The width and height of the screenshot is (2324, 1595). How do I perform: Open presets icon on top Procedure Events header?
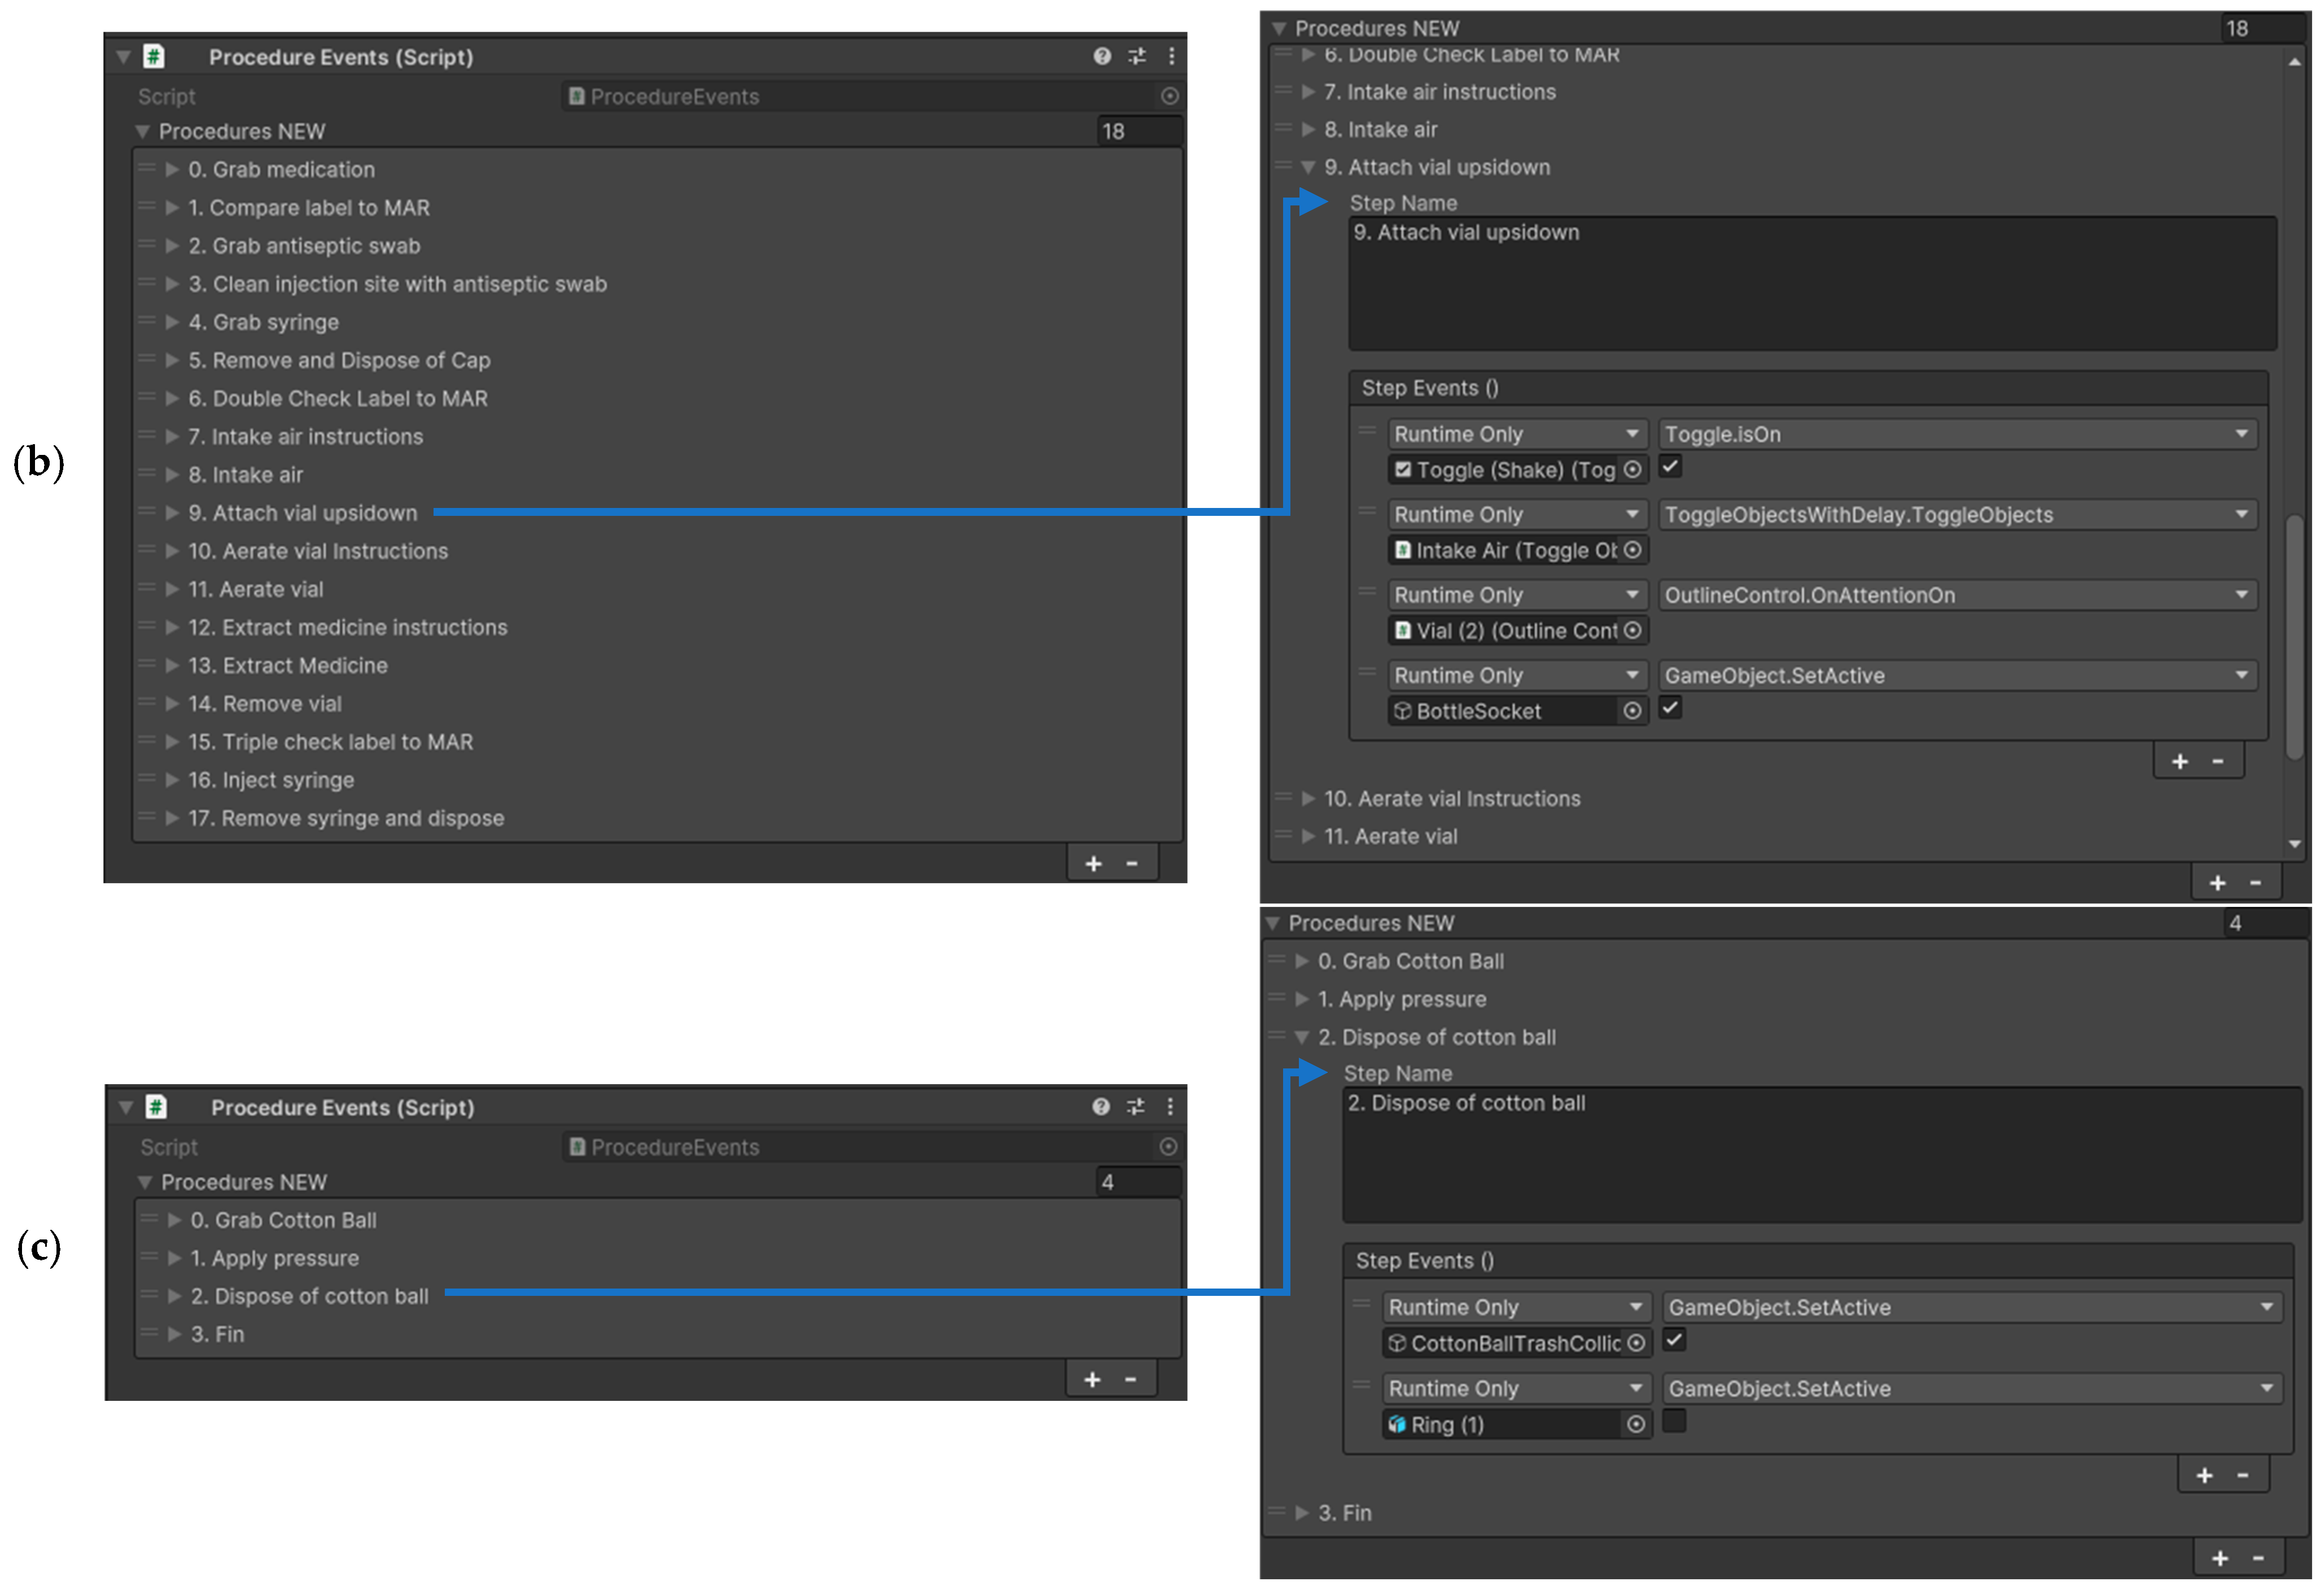1136,56
